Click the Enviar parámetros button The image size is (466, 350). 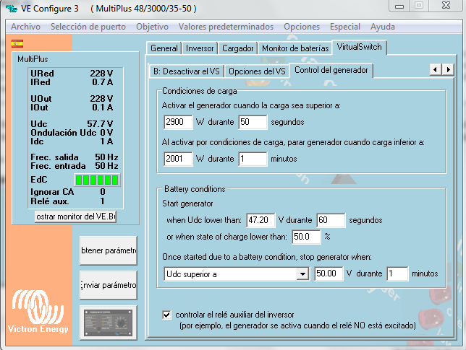coord(109,285)
